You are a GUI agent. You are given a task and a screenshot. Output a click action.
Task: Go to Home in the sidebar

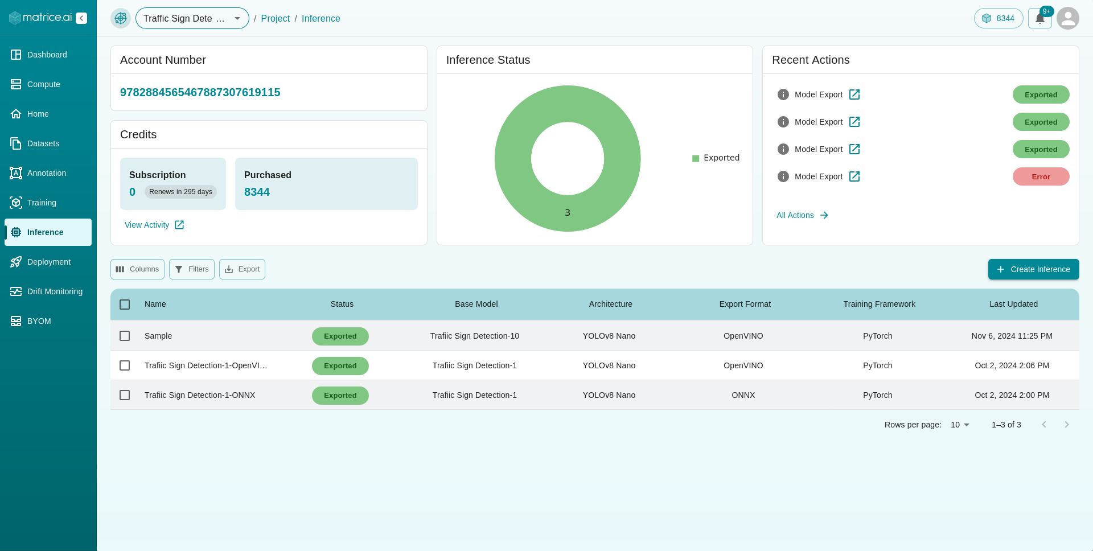point(48,114)
